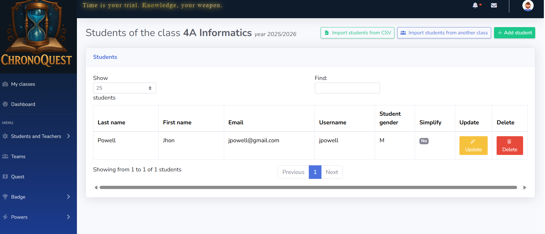545x234 pixels.
Task: Delete student Powell's record
Action: tap(510, 146)
